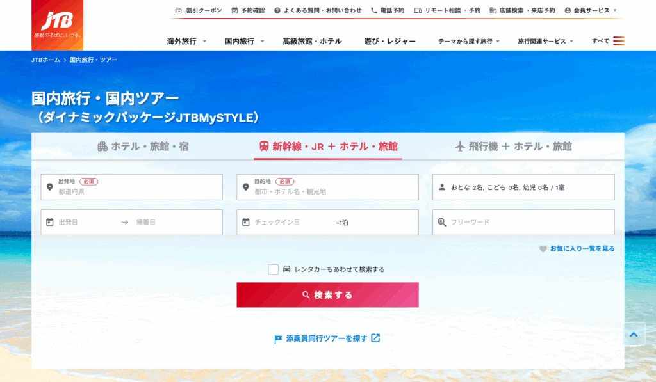Open the すべて hamburger menu icon
656x382 pixels.
point(619,41)
